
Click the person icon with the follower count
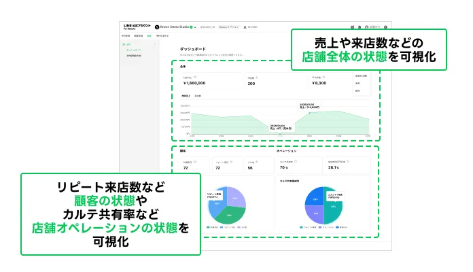point(245,27)
